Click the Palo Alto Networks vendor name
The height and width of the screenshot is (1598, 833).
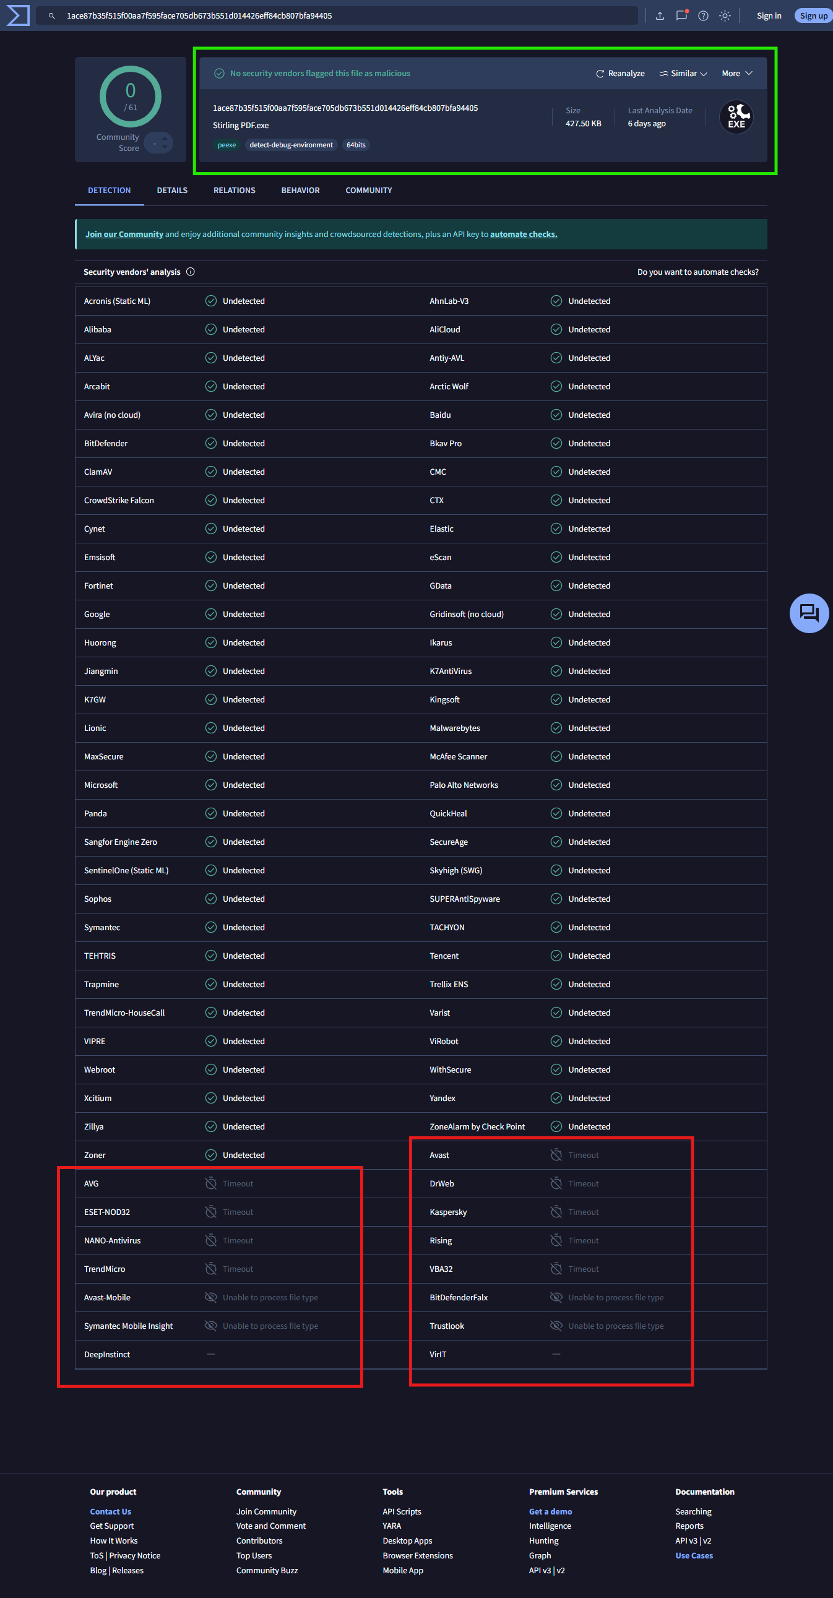[x=464, y=785]
